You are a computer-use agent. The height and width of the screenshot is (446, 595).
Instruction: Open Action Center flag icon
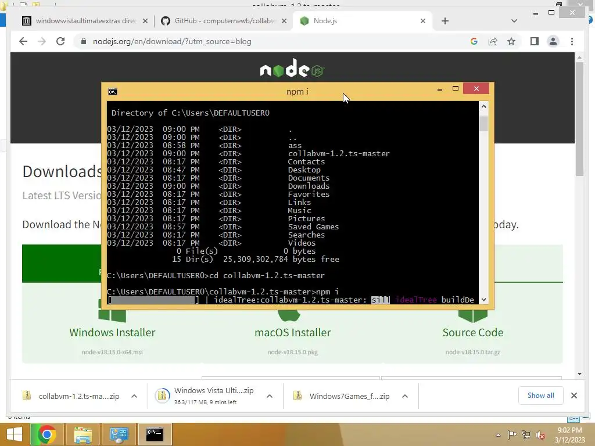tap(512, 435)
